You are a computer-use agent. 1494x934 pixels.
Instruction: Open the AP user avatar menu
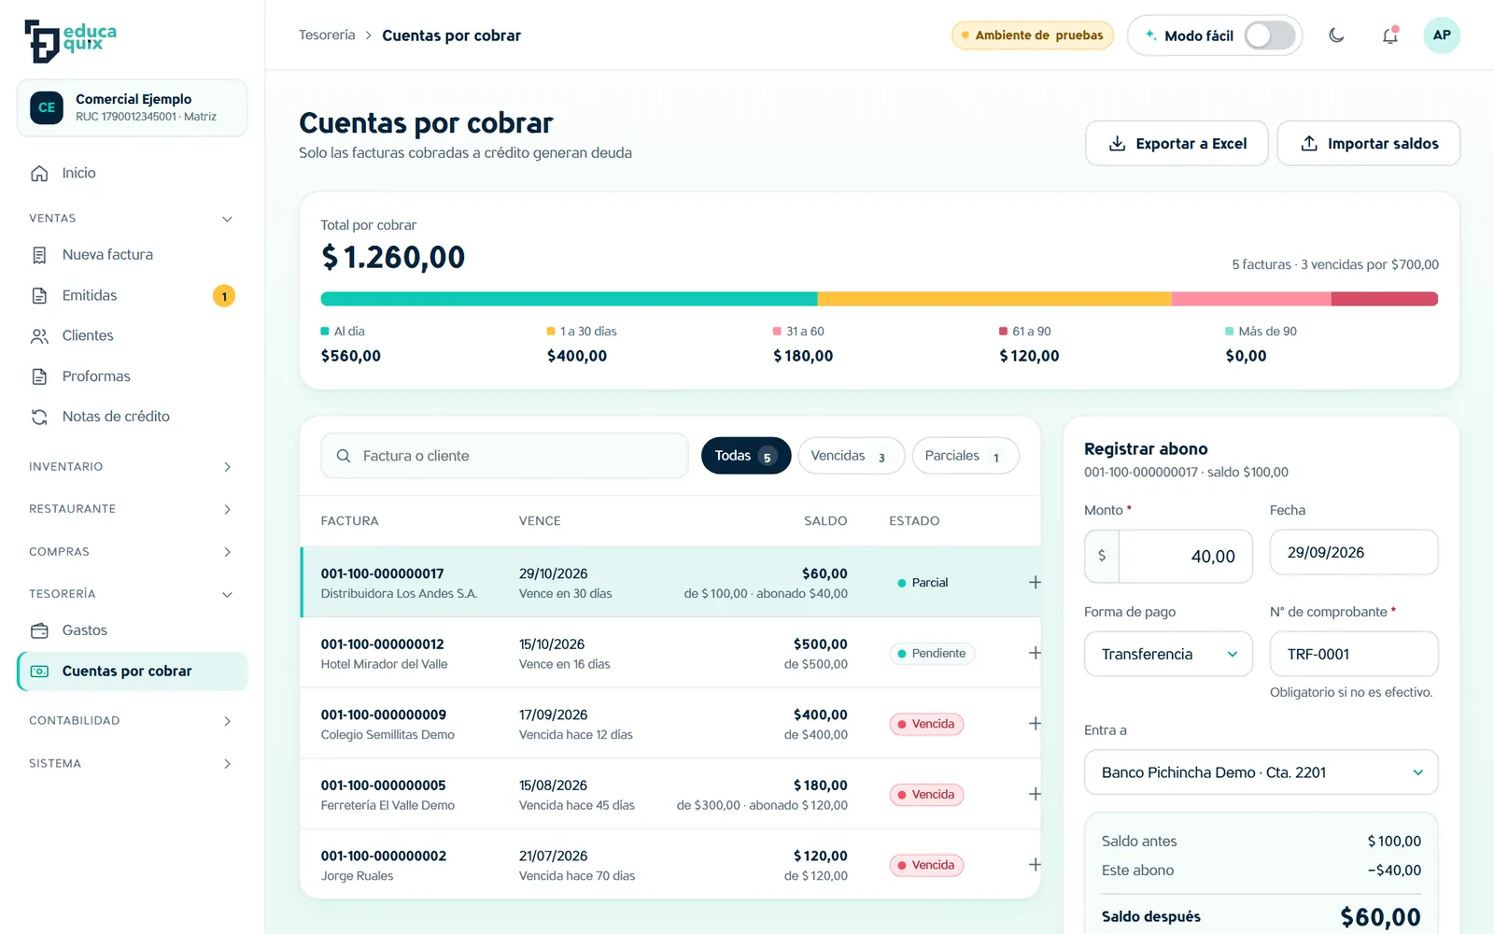[x=1442, y=35]
